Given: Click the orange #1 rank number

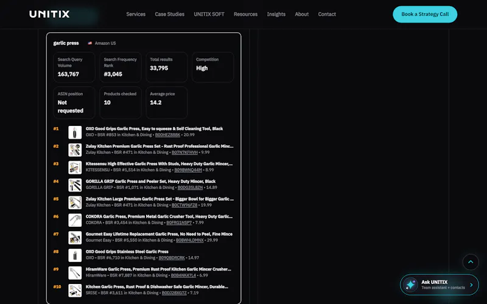Looking at the screenshot, I should [x=56, y=129].
